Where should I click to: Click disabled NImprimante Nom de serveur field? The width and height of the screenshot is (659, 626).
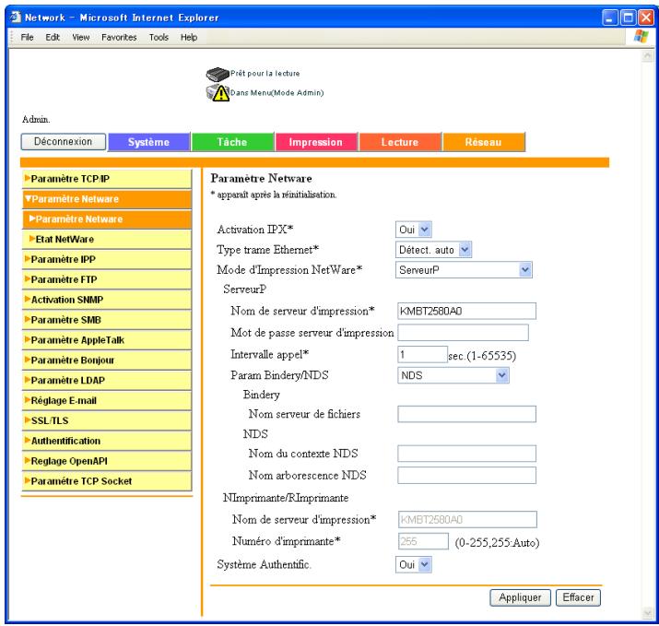coord(467,520)
